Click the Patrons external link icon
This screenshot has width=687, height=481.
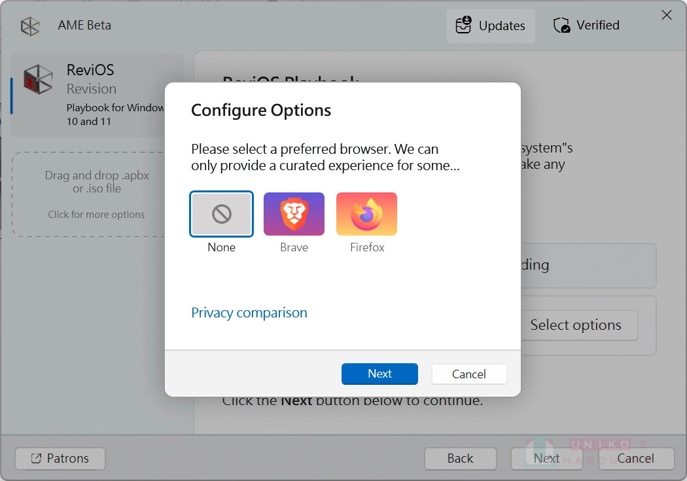tap(36, 459)
